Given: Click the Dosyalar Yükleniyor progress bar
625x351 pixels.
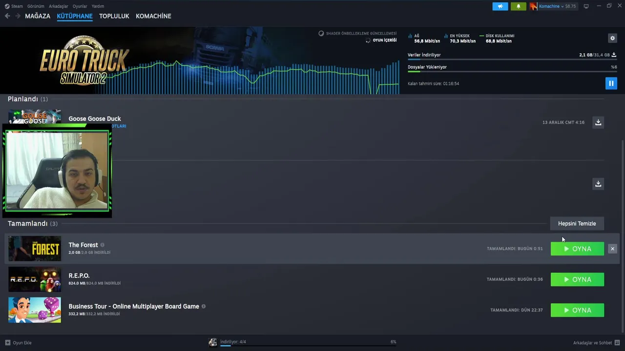Looking at the screenshot, I should point(512,72).
